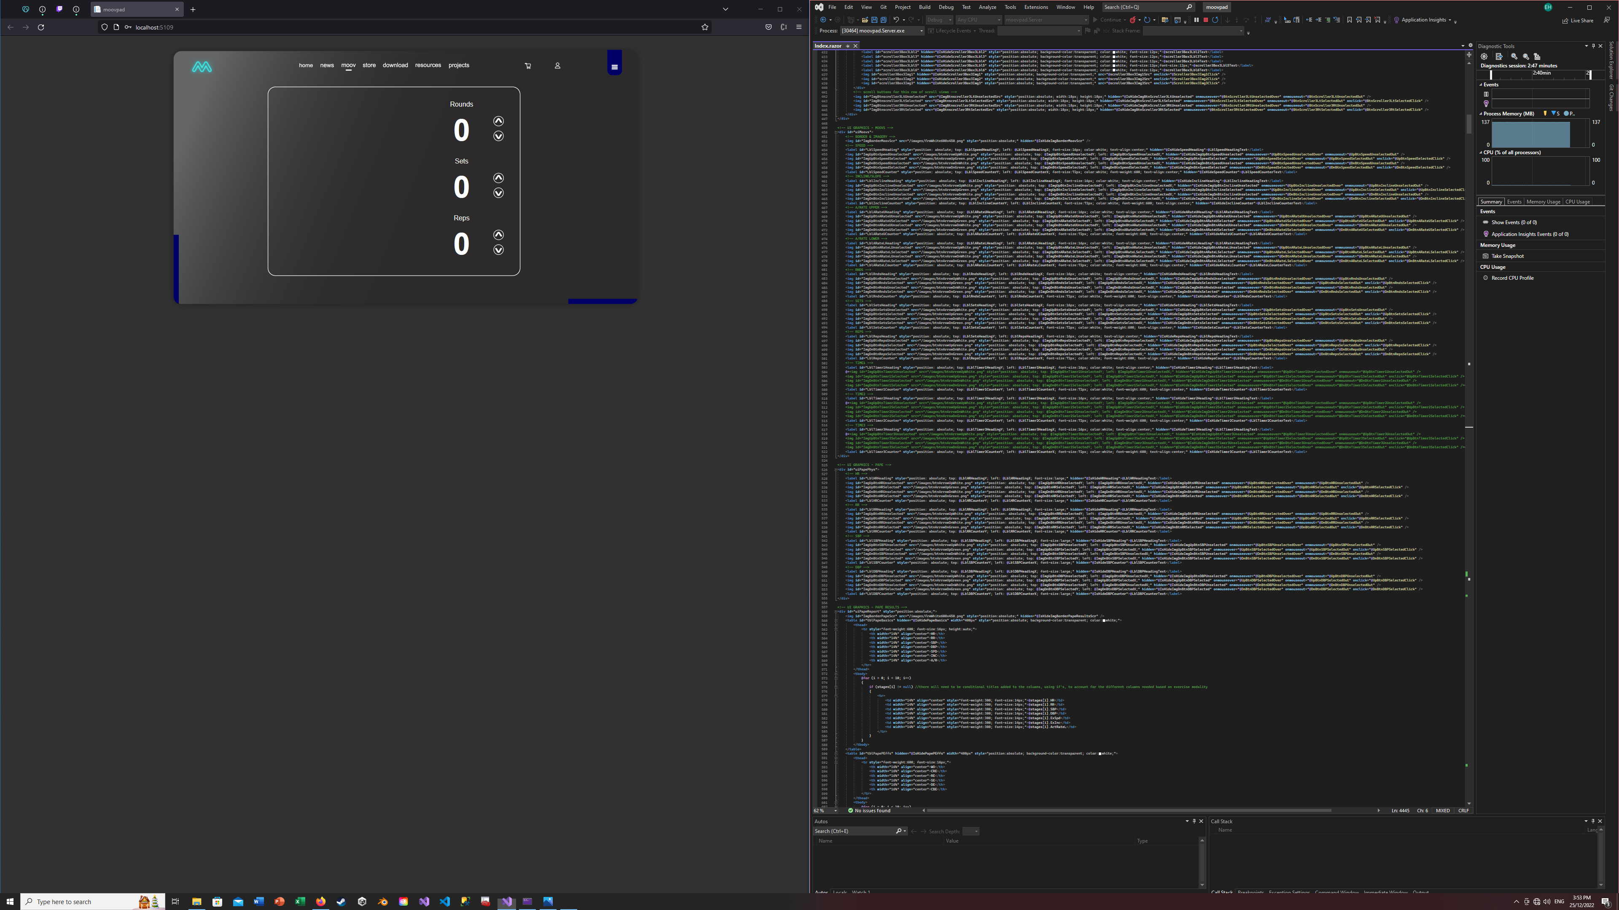Increase Reps with the up arrow
Screen dimensions: 1619x910
click(x=498, y=235)
